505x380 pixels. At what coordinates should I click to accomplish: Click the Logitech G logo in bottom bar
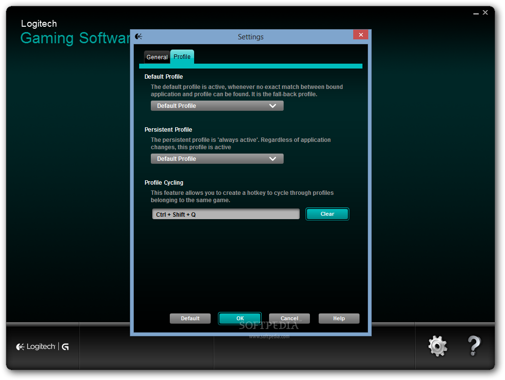[x=42, y=346]
